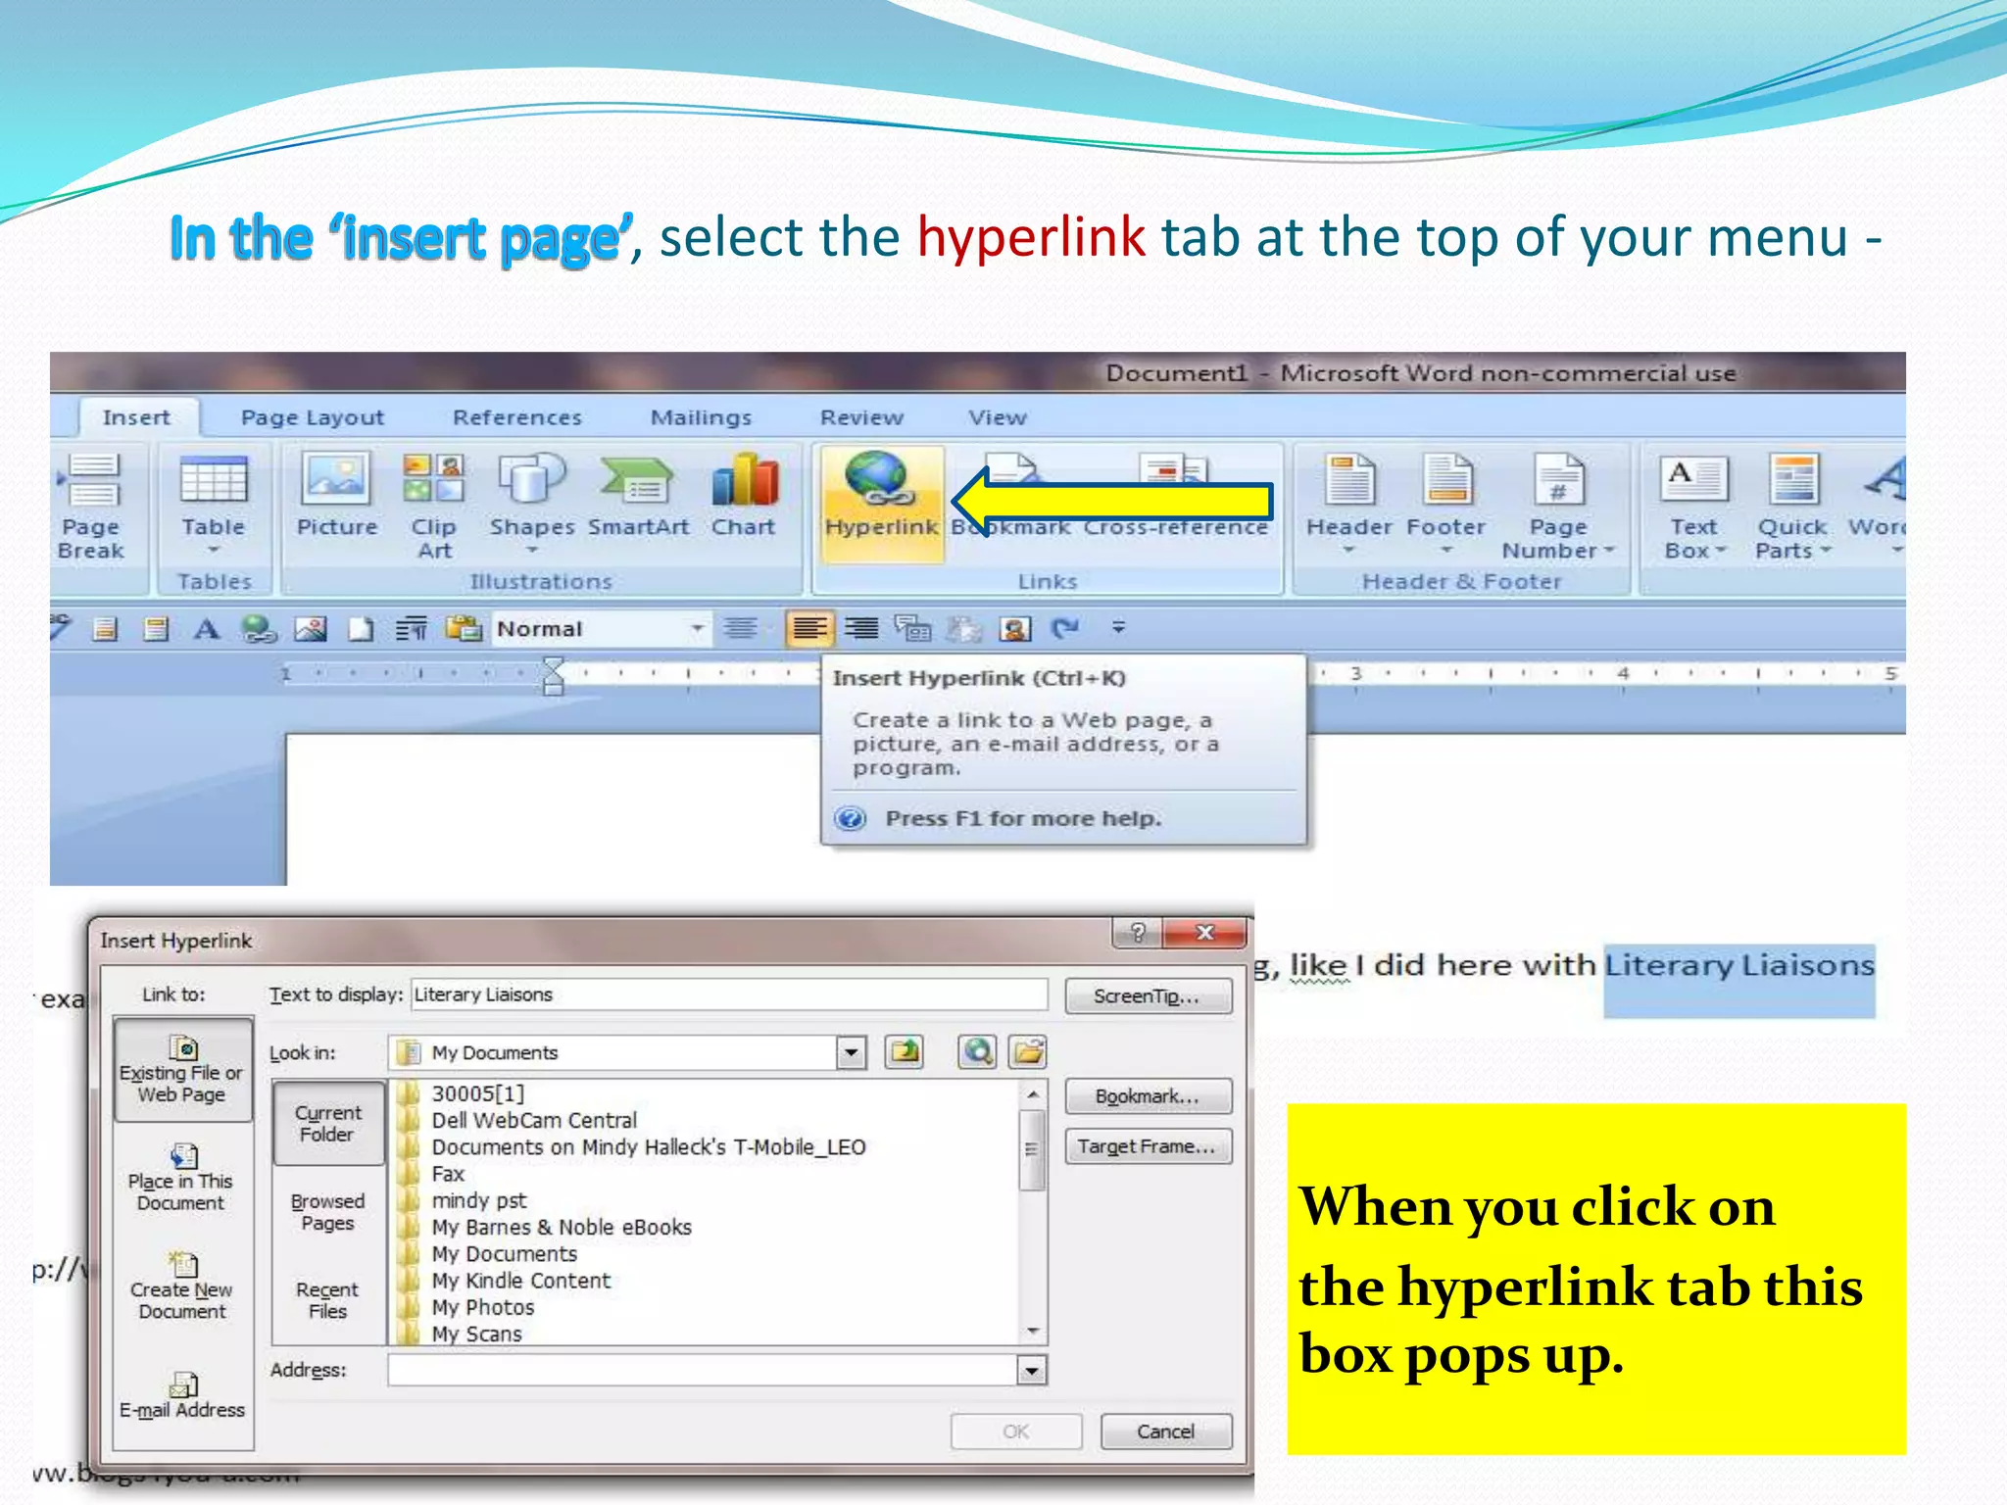Select My Documents folder in file list
The width and height of the screenshot is (2007, 1505).
[505, 1254]
